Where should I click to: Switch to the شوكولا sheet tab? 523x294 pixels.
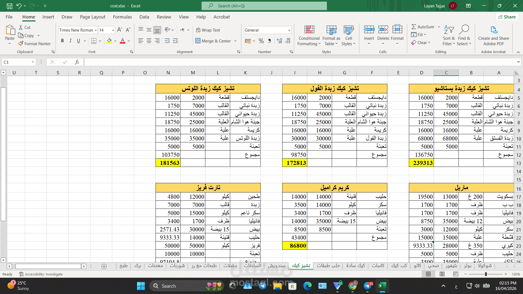[485, 266]
